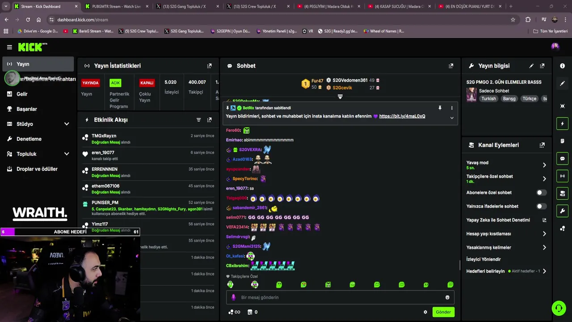The width and height of the screenshot is (572, 322).
Task: Toggle Abonelere özel sohbet switch
Action: (541, 193)
